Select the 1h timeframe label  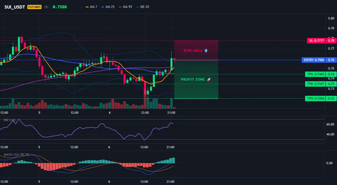pos(46,7)
